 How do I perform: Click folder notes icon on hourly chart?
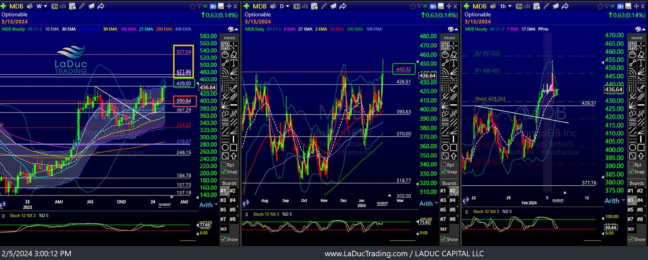point(556,6)
